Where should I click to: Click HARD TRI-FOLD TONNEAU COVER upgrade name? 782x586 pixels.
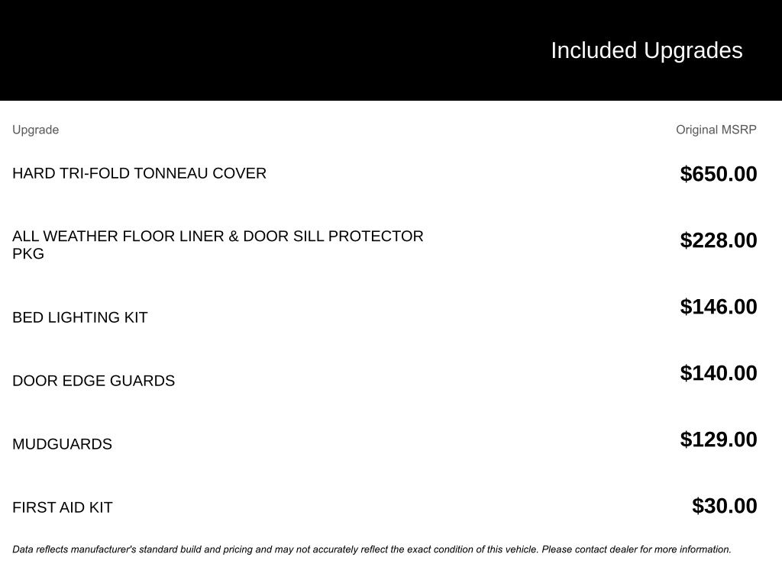[x=139, y=173]
